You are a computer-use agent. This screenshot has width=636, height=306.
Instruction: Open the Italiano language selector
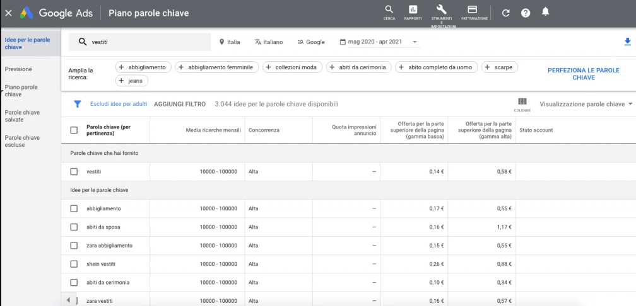269,42
